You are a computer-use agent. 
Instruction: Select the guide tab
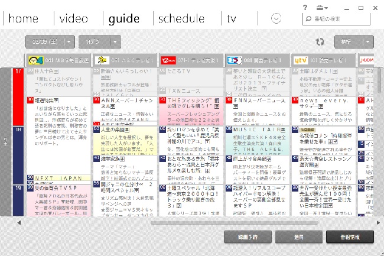pyautogui.click(x=124, y=18)
